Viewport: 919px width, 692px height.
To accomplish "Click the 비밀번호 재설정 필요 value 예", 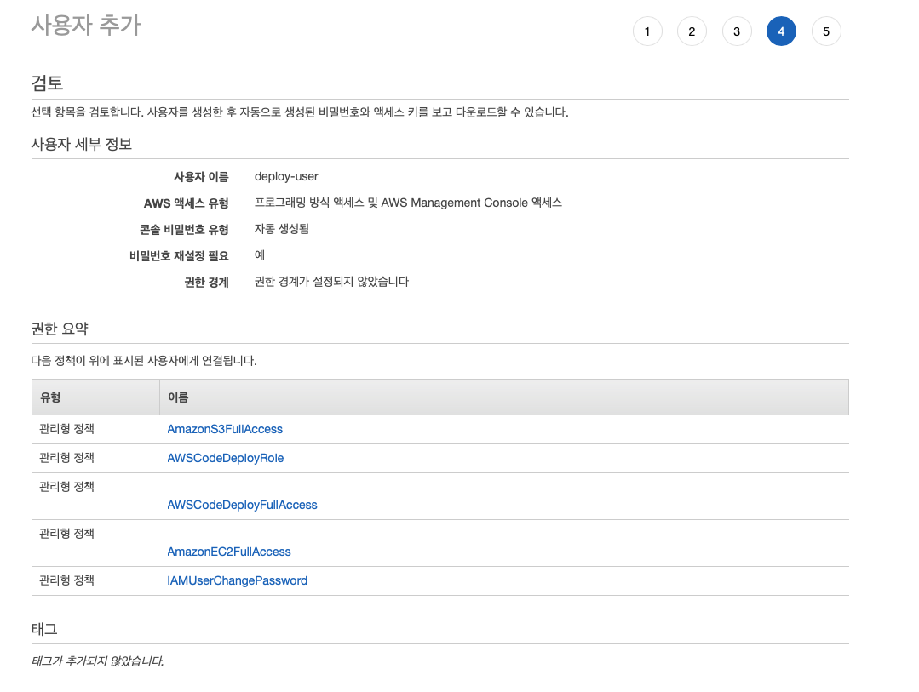I will pos(260,255).
